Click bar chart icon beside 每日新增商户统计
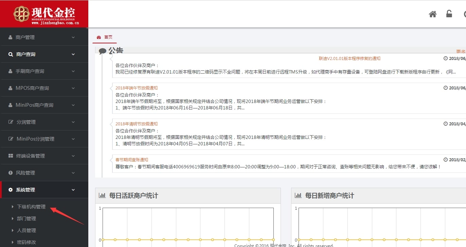The height and width of the screenshot is (247, 466). [x=298, y=195]
